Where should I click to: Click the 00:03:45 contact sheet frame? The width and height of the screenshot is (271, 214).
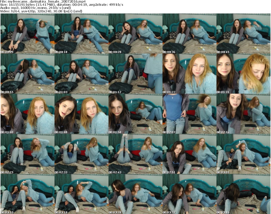pyautogui.click(x=243, y=194)
